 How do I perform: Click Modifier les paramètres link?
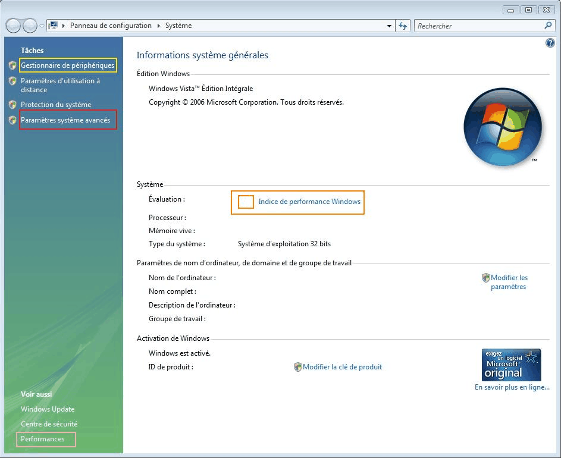[x=509, y=282]
